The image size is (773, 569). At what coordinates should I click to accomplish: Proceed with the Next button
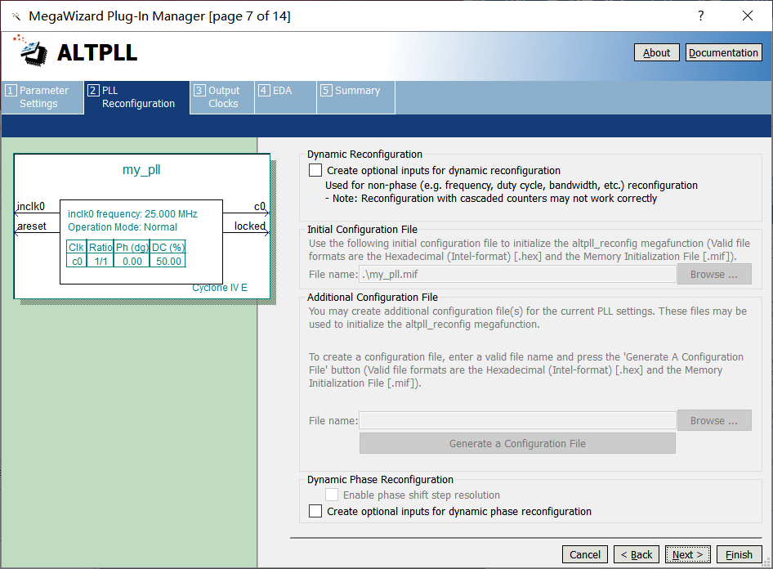tap(687, 554)
